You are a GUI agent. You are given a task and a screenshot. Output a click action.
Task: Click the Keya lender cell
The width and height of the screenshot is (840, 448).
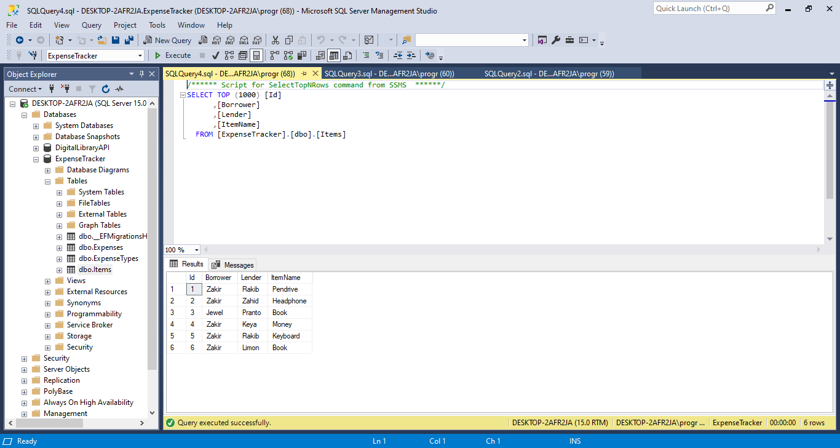pos(252,324)
